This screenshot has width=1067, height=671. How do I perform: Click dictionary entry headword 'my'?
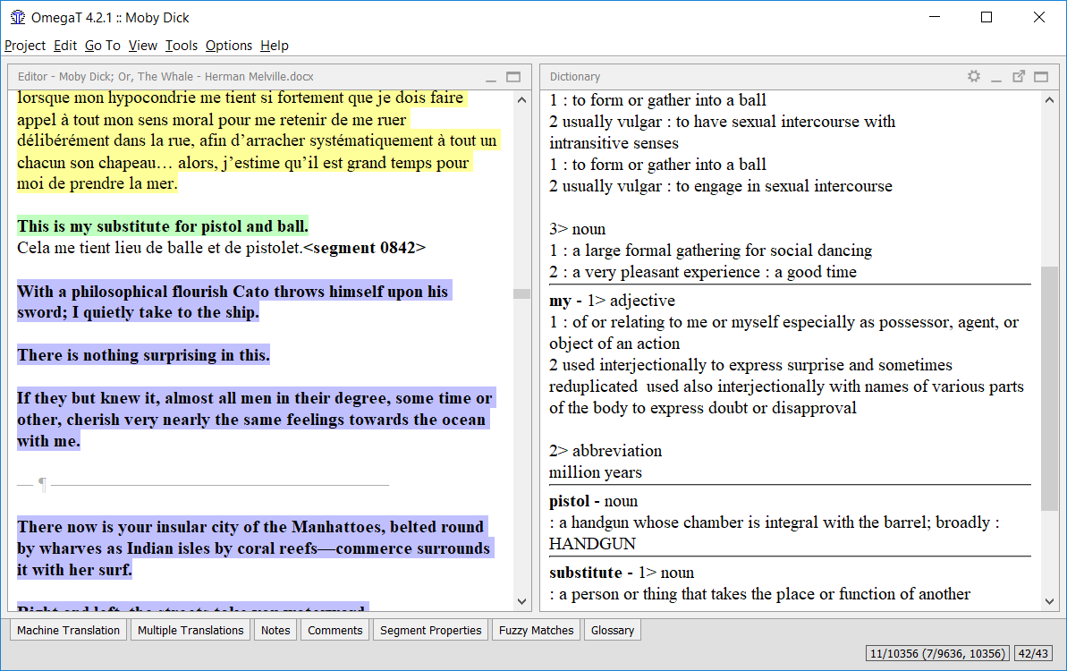560,300
